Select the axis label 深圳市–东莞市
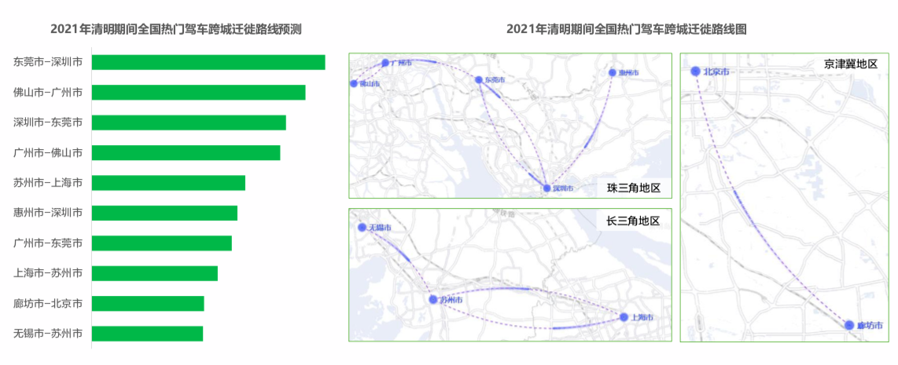The width and height of the screenshot is (898, 365). (48, 122)
